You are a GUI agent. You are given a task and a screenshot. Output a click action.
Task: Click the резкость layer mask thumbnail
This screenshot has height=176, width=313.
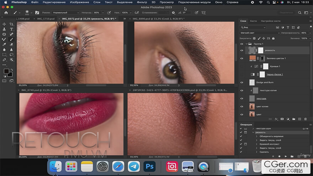(260, 50)
